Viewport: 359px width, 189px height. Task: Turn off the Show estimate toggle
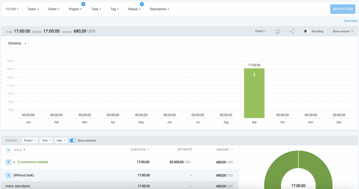73,140
